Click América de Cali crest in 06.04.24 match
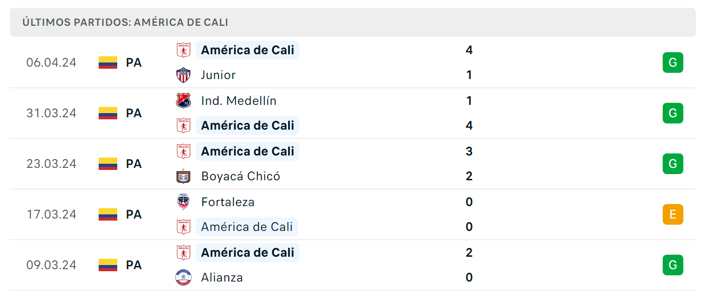Viewport: 704px width, 296px height. 183,50
